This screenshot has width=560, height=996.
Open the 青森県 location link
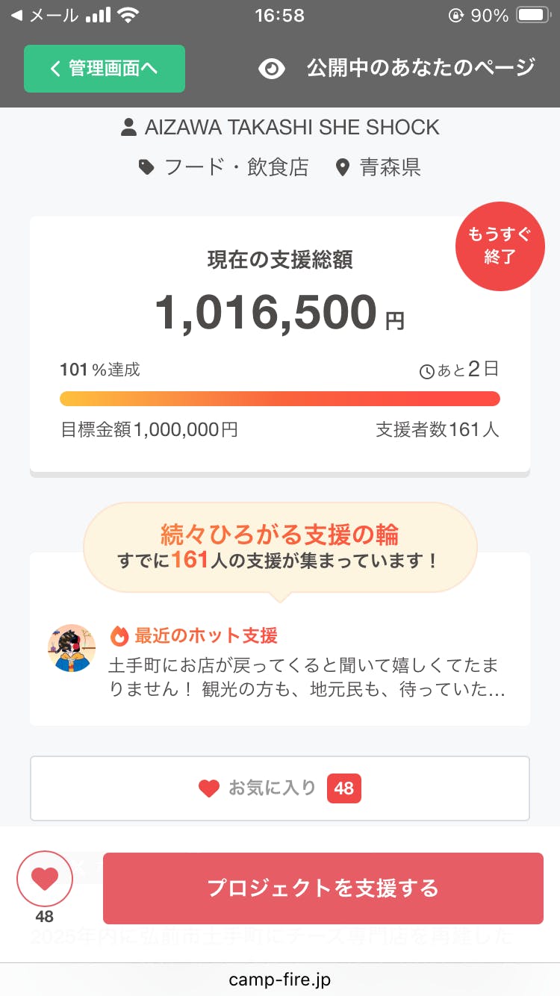click(390, 167)
